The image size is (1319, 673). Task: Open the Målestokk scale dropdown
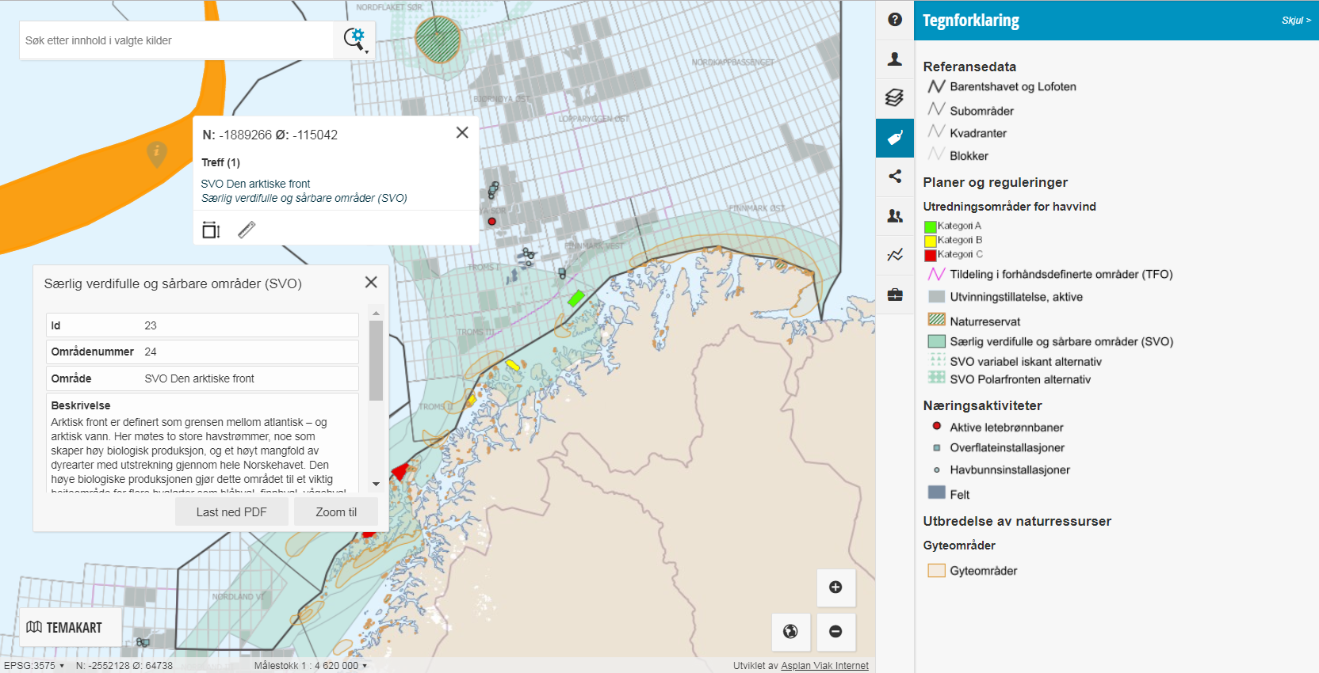[311, 666]
